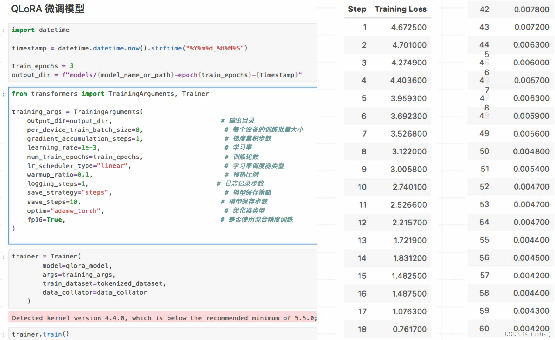Click the timestamp strftime line
The height and width of the screenshot is (340, 555).
[129, 48]
